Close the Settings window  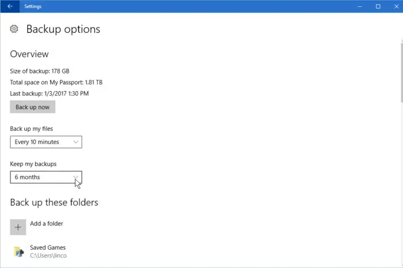396,6
